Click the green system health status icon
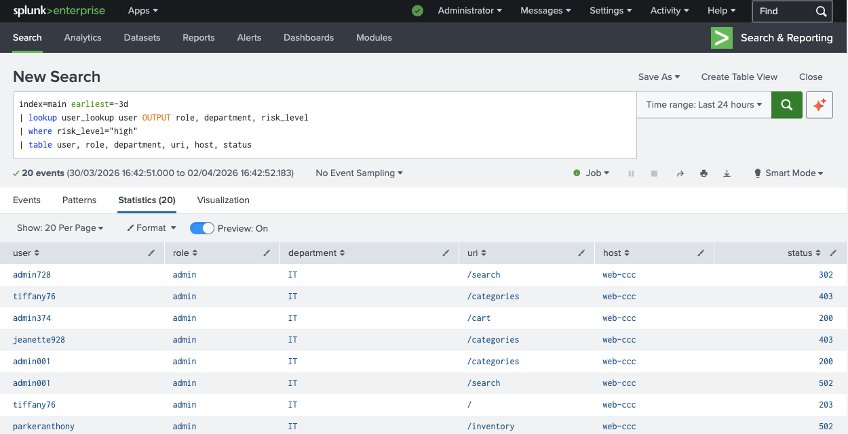This screenshot has width=848, height=434. tap(417, 11)
